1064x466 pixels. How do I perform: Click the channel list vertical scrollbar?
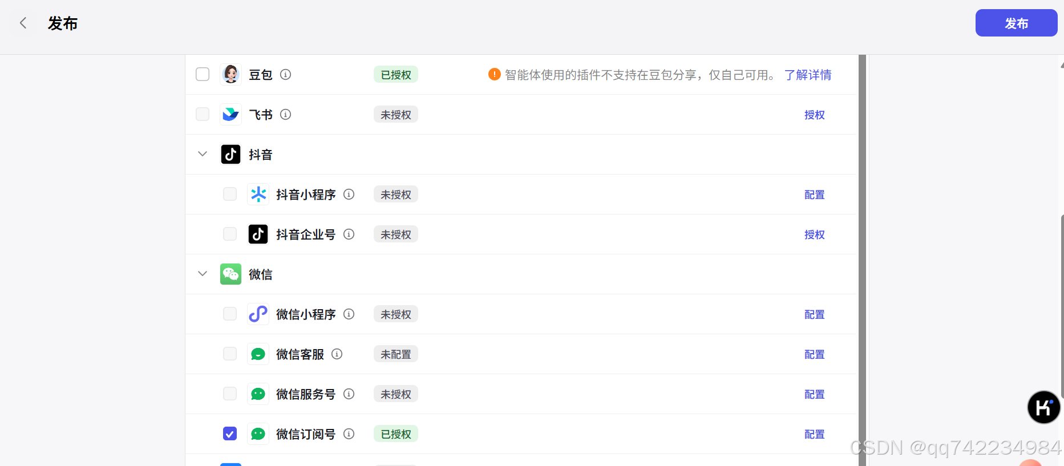pyautogui.click(x=862, y=257)
